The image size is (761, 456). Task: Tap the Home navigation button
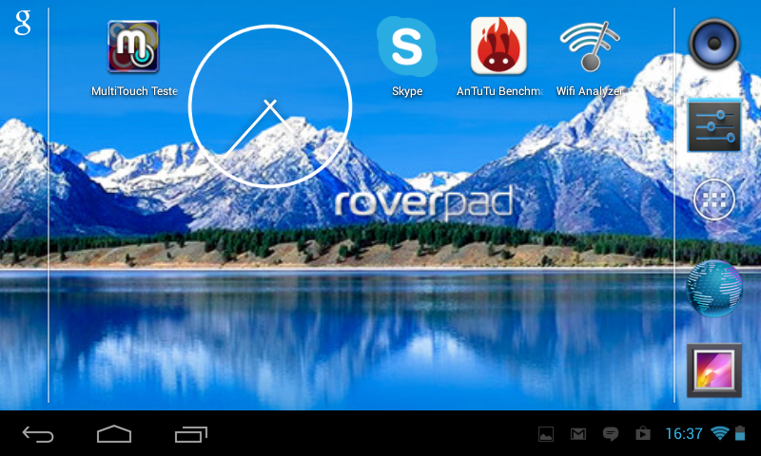coord(114,434)
